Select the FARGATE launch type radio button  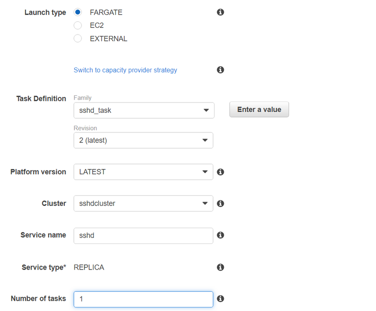[x=78, y=12]
